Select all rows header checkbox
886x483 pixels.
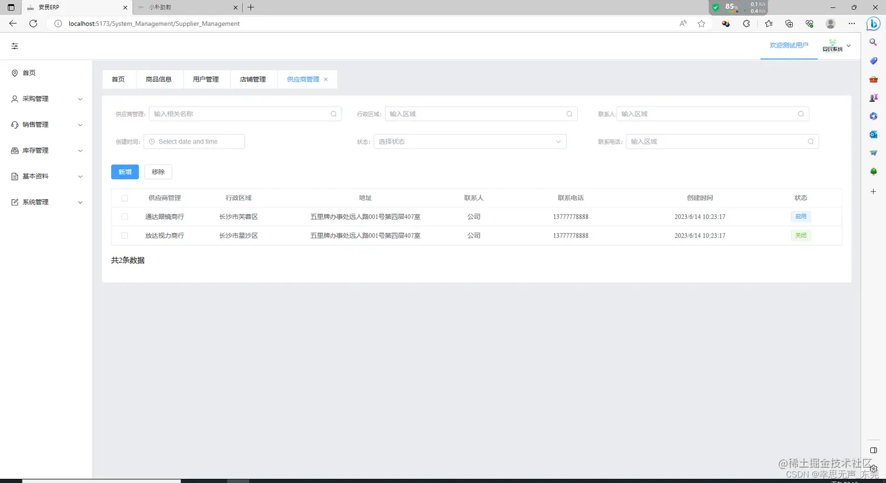[124, 198]
